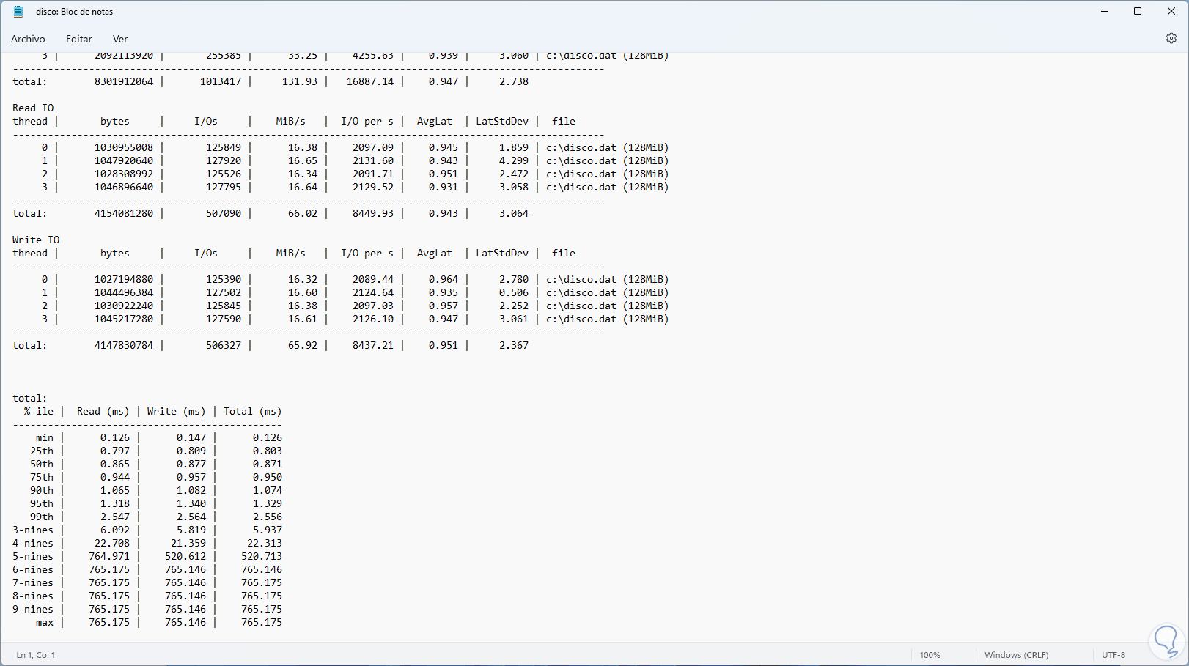The width and height of the screenshot is (1189, 666).
Task: Click the I/O per s value 16887.14
Action: pos(370,81)
